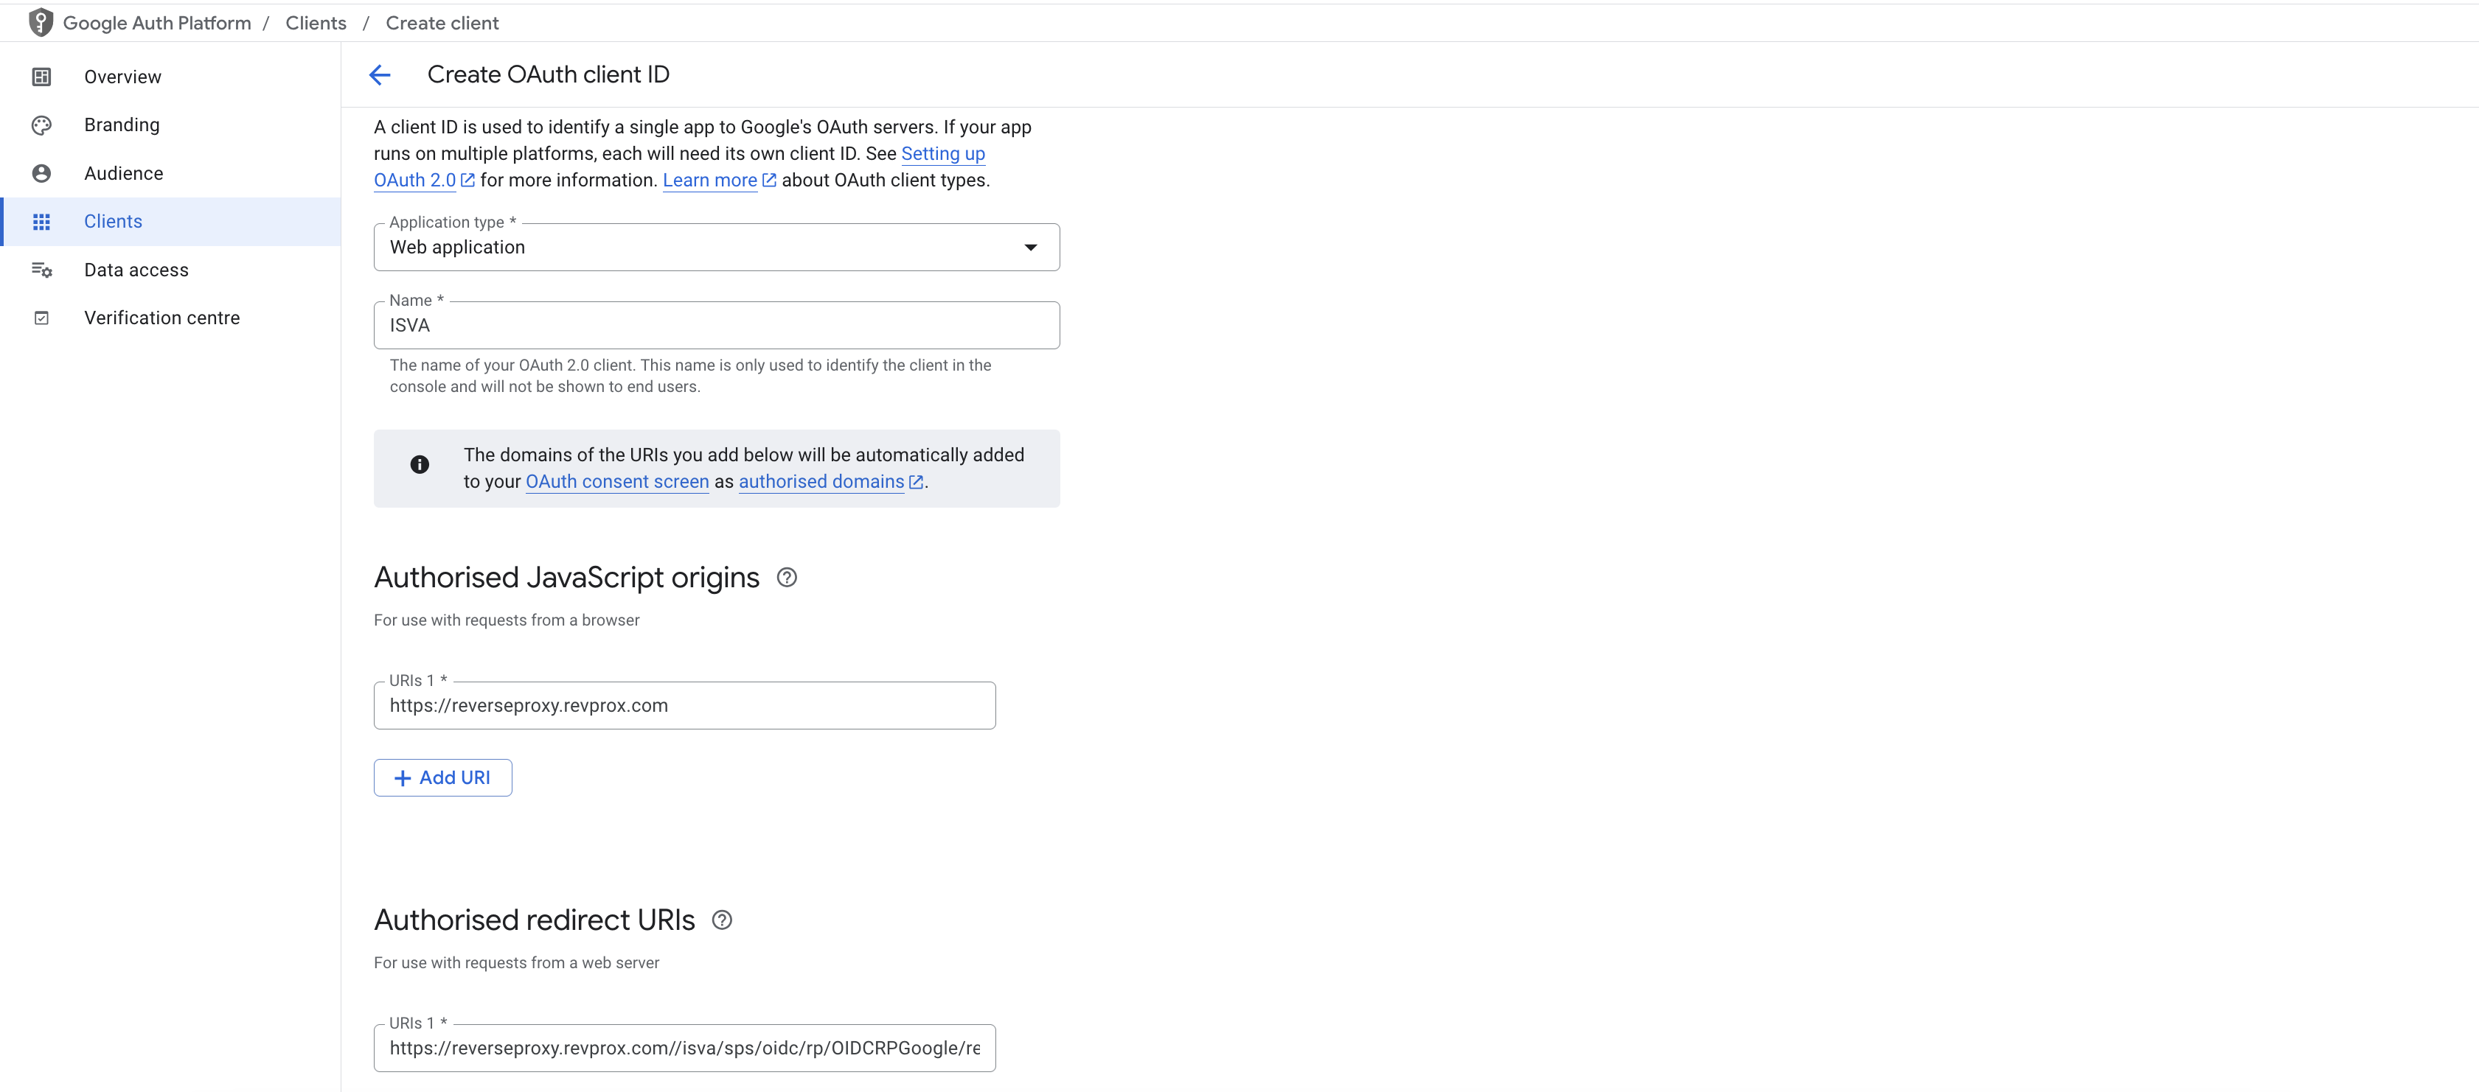Click the Google Auth Platform shield icon
This screenshot has height=1092, width=2479.
41,22
